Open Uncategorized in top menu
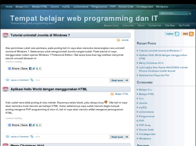 [145, 7]
